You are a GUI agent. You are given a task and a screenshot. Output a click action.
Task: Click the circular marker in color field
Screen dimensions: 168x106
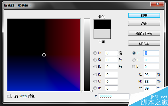(44, 55)
